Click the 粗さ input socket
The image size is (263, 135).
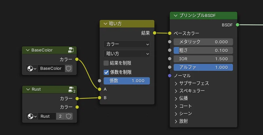[x=170, y=50]
